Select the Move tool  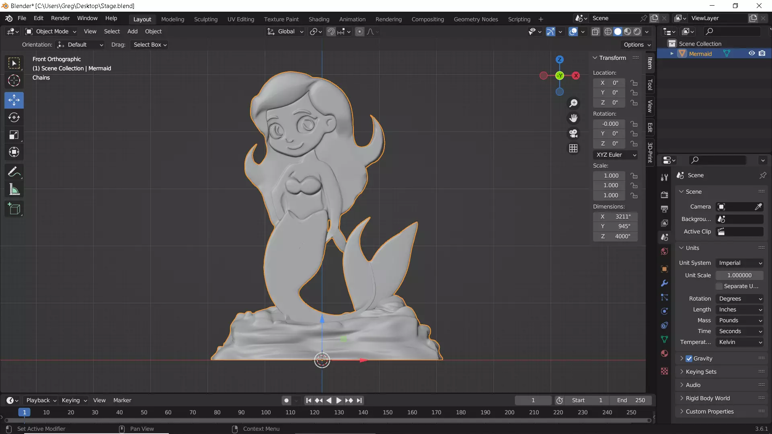[x=14, y=100]
